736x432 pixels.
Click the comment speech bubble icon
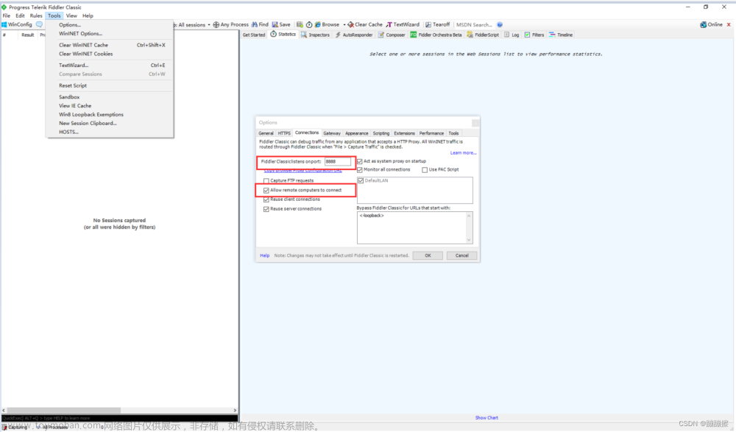coord(40,24)
